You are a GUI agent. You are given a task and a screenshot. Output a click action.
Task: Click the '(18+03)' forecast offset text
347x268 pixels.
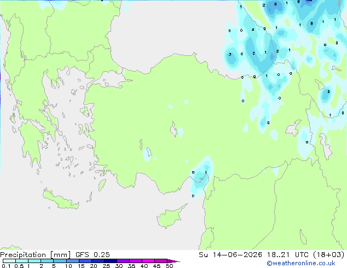pos(329,255)
